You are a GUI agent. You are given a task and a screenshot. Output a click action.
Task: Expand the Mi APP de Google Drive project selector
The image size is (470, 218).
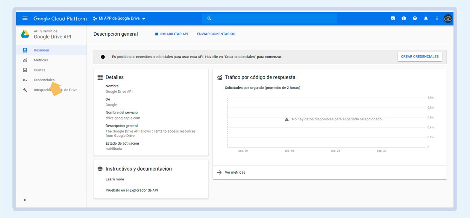pyautogui.click(x=119, y=18)
